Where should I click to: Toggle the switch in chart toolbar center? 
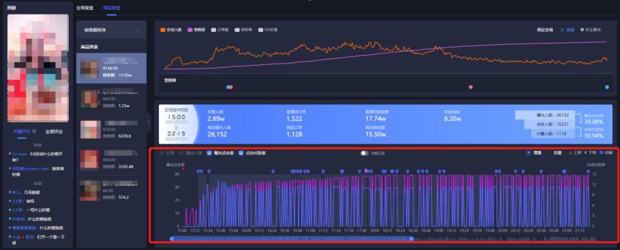[365, 153]
